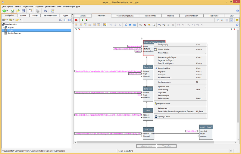
Task: Select SessionBeenden in the project tree
Action: tap(14, 33)
